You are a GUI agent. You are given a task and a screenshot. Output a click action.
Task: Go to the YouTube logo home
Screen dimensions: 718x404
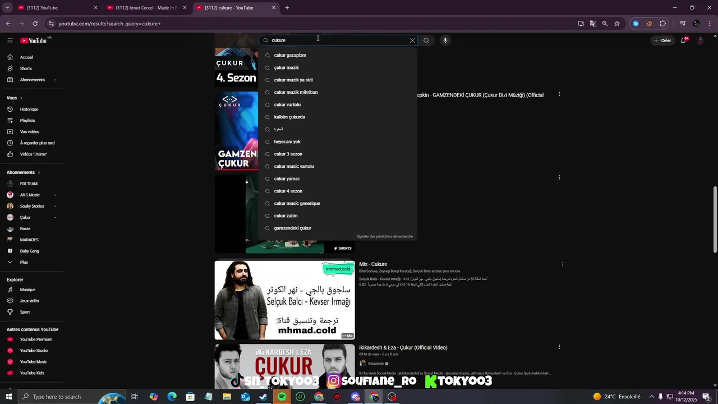click(34, 40)
